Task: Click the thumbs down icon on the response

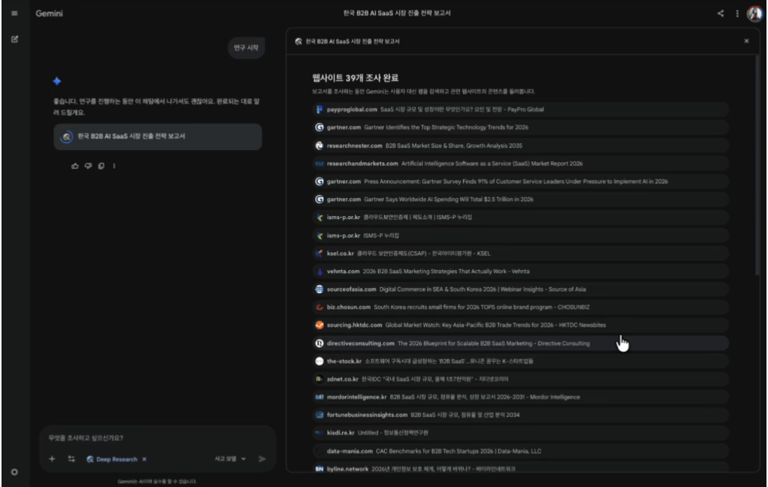Action: [x=88, y=166]
